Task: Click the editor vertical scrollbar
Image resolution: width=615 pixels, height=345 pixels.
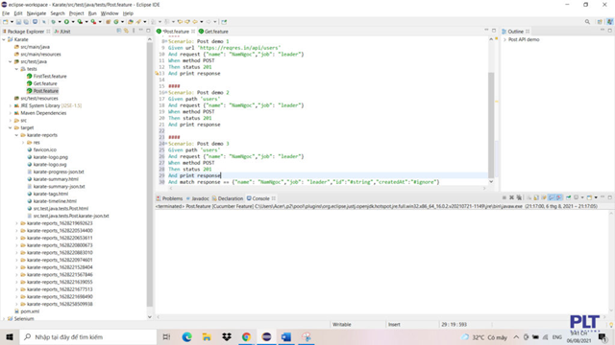Action: (x=491, y=126)
